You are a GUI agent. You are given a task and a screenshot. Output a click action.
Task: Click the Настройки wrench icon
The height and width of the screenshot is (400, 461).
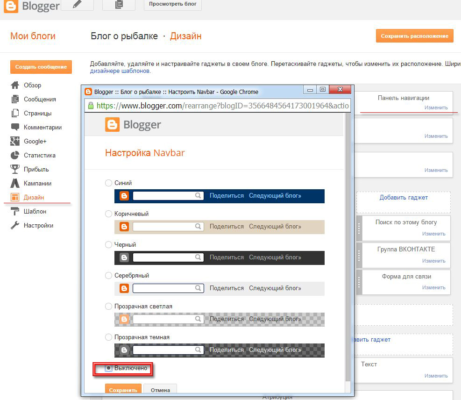click(15, 225)
